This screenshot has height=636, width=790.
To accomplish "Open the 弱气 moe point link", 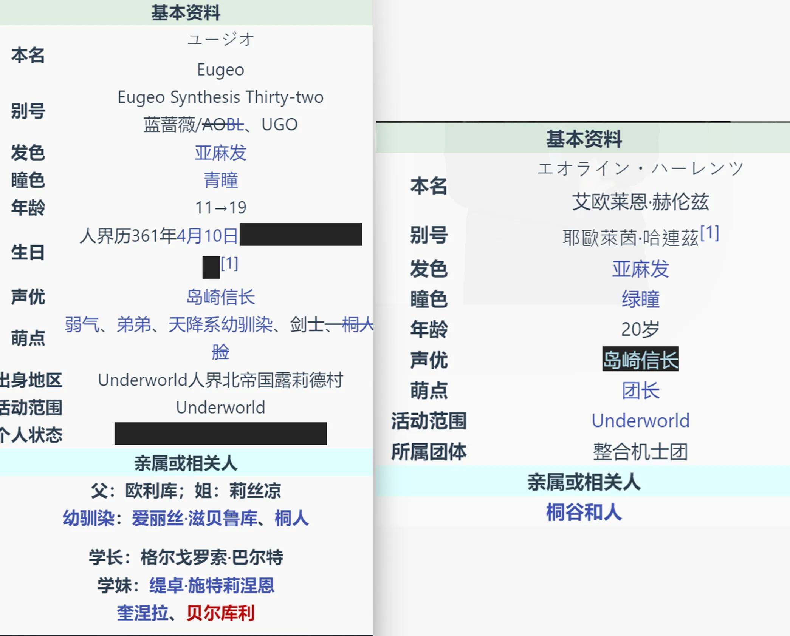I will [82, 324].
